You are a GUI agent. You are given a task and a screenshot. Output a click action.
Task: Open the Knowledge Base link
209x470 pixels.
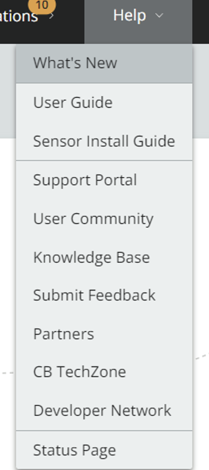click(91, 258)
